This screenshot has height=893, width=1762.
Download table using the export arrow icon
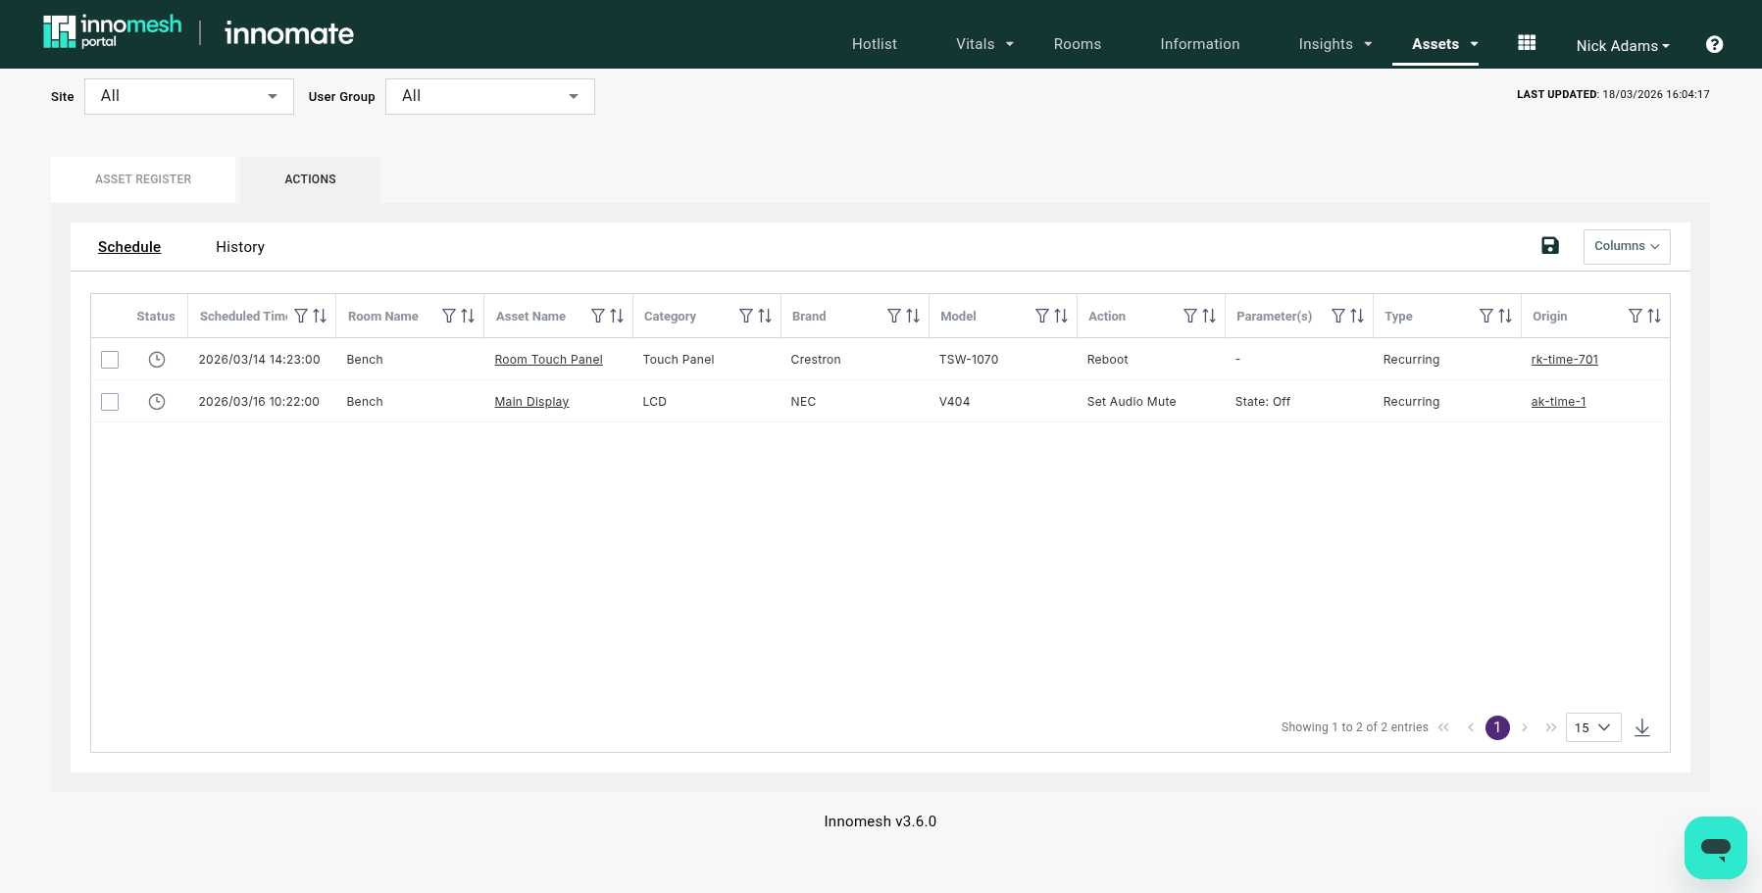(1642, 727)
